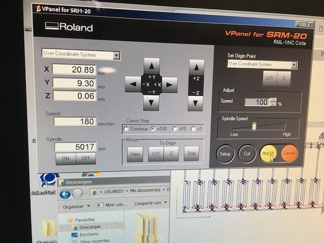Go back in the Descargas explorer window

point(65,194)
